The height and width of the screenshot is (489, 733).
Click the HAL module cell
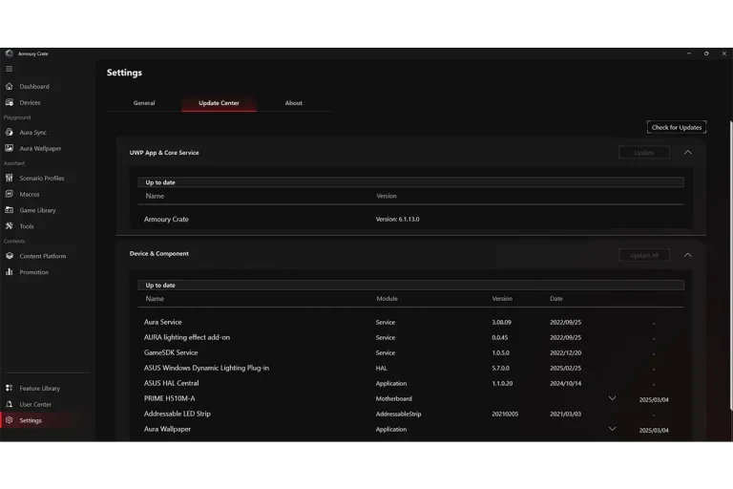382,369
